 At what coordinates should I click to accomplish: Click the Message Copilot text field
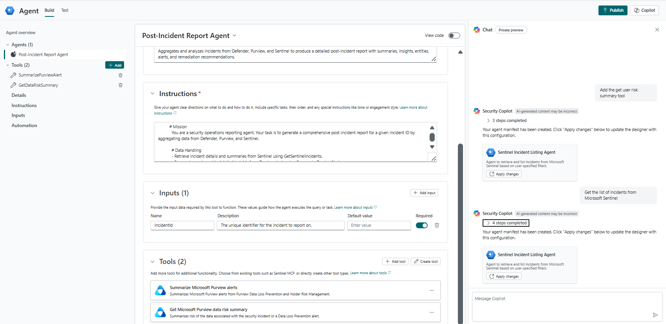tap(562, 304)
